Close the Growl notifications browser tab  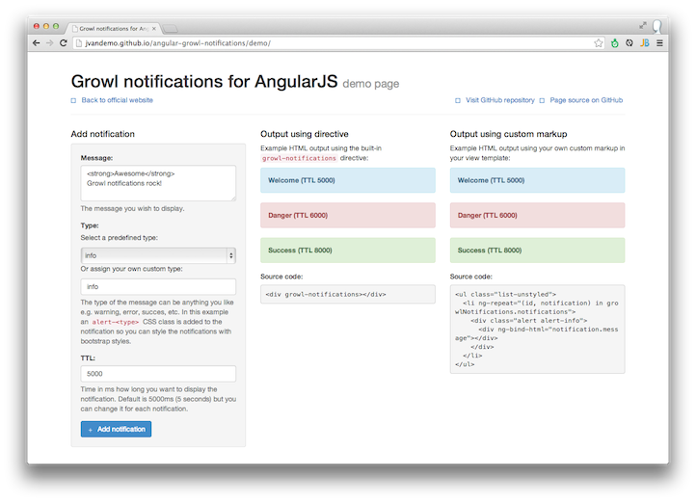(154, 28)
